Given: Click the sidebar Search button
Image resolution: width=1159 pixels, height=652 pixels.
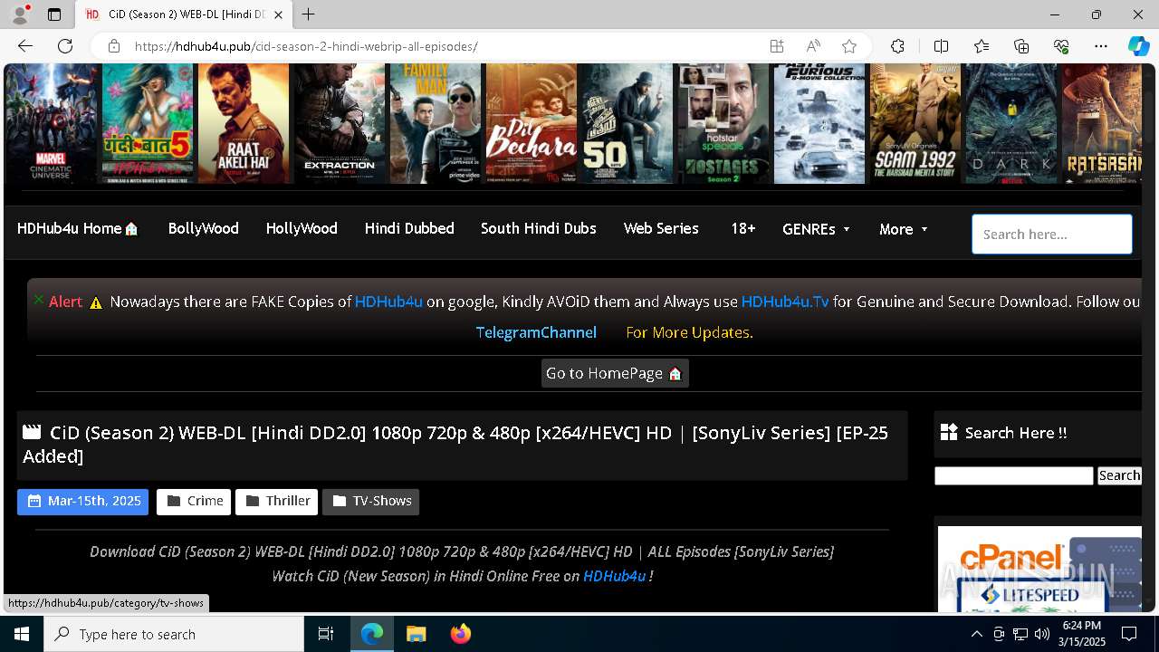Looking at the screenshot, I should click(x=1119, y=476).
